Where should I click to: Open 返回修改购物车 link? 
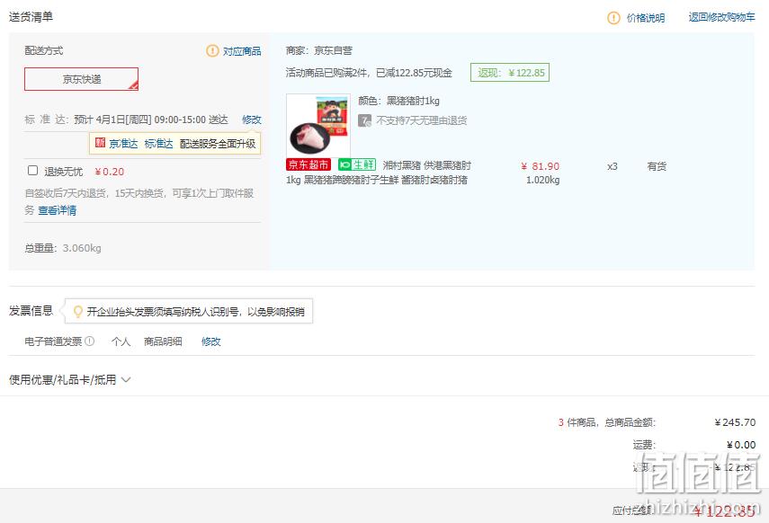point(721,18)
